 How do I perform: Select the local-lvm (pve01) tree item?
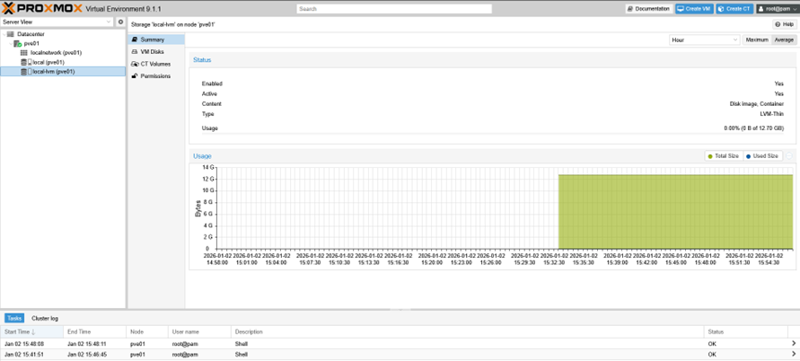click(x=63, y=72)
